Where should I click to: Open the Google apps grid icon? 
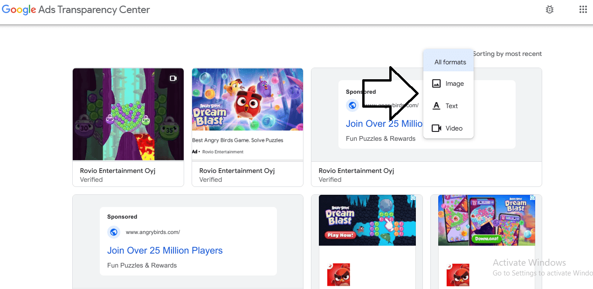[x=583, y=9]
